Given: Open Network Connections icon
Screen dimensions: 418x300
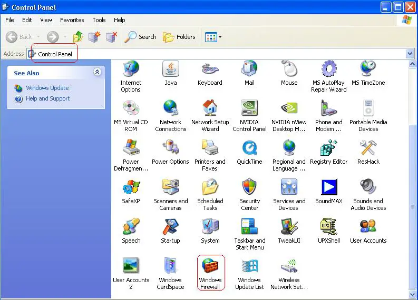Looking at the screenshot, I should point(171,116).
